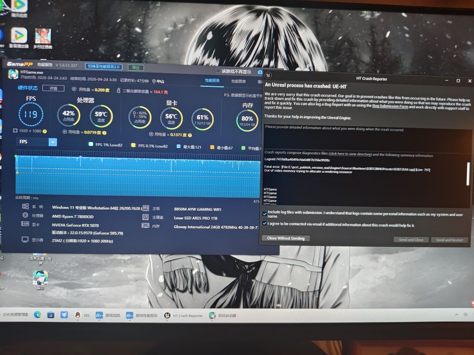Switch to 异环启动器 on the taskbar
The height and width of the screenshot is (355, 474).
(223, 316)
